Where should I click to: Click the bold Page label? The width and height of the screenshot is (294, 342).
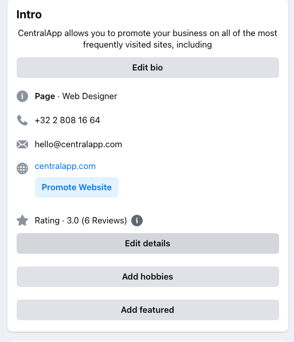pyautogui.click(x=45, y=96)
